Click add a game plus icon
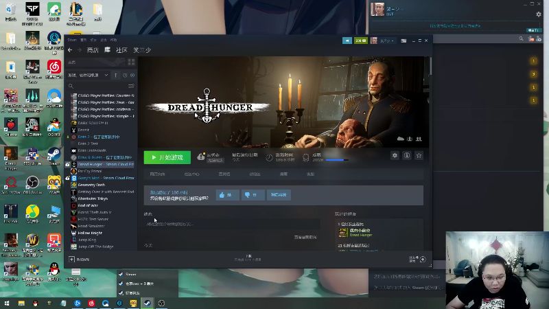 tap(72, 260)
